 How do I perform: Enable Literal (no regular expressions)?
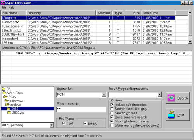[x=112, y=125]
